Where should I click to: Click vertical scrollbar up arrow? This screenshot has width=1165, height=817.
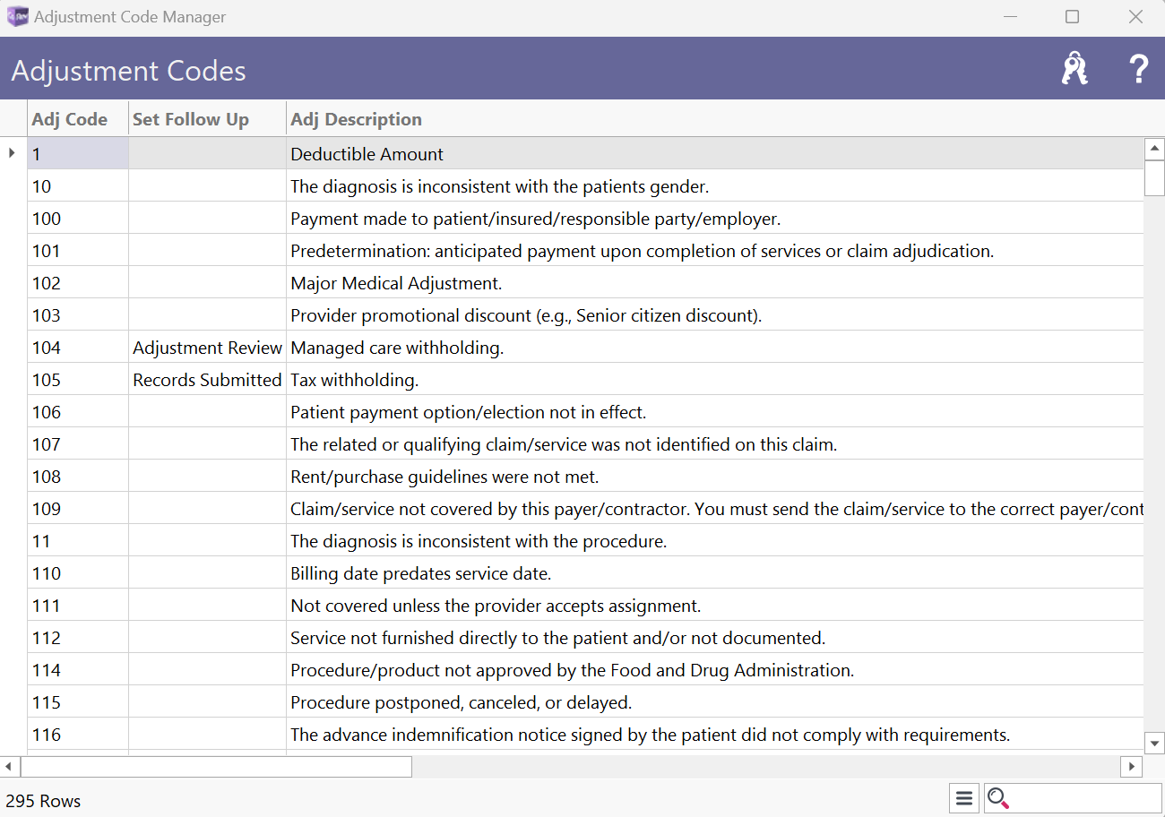click(1154, 149)
